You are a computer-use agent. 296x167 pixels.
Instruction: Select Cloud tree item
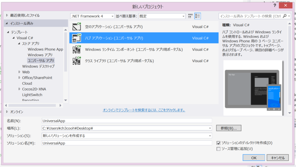[x=27, y=83]
